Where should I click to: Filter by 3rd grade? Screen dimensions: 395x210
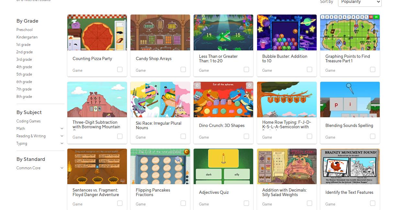point(24,59)
